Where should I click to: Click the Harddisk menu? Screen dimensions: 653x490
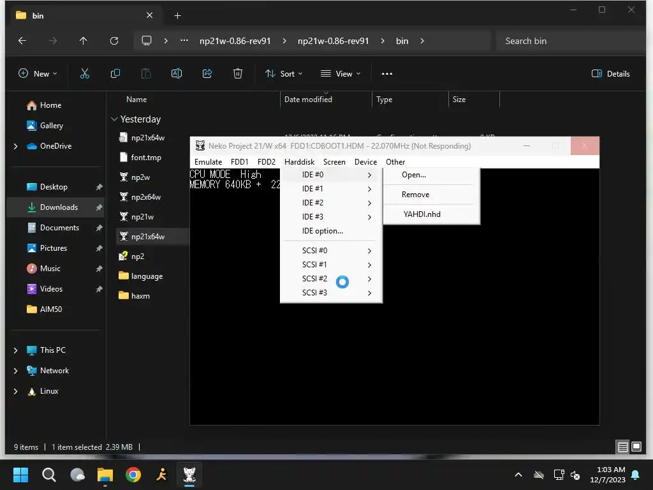300,161
